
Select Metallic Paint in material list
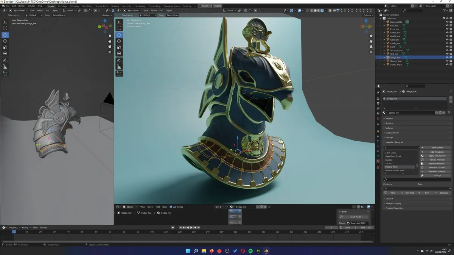400,167
